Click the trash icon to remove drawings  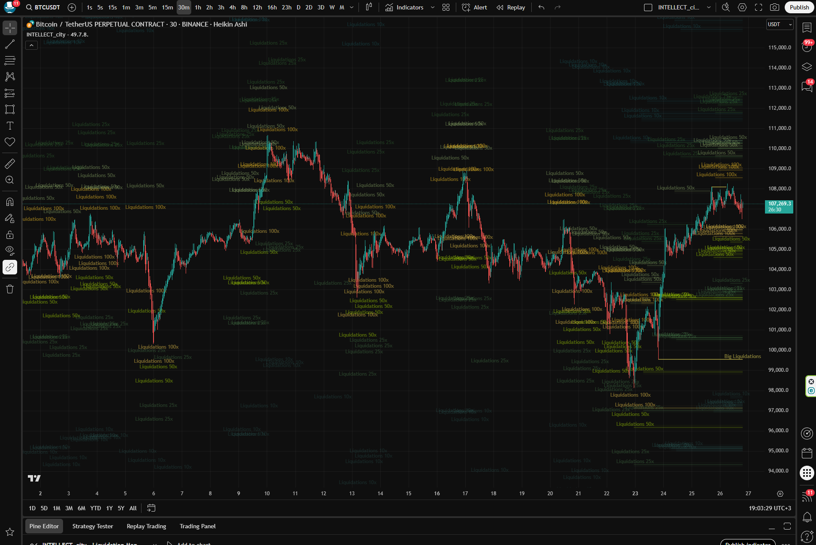(x=10, y=289)
